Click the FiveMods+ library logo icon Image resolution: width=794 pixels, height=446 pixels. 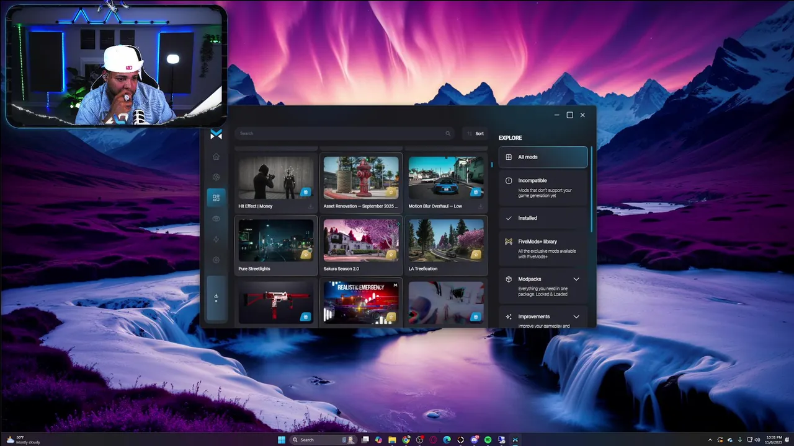[509, 242]
